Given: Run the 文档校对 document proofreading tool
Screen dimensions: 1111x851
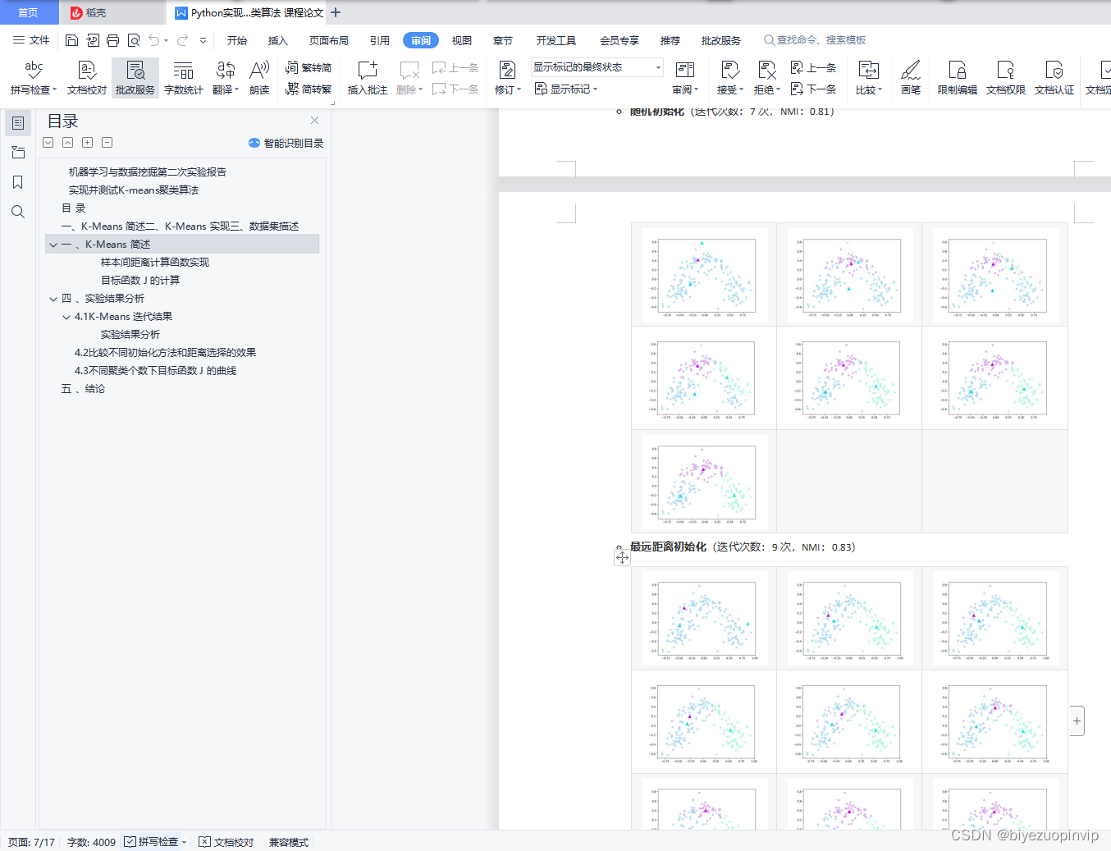Looking at the screenshot, I should 87,78.
